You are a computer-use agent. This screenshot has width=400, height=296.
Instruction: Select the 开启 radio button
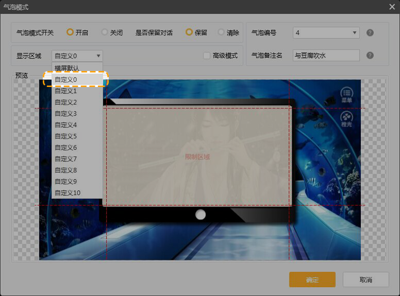click(x=70, y=32)
